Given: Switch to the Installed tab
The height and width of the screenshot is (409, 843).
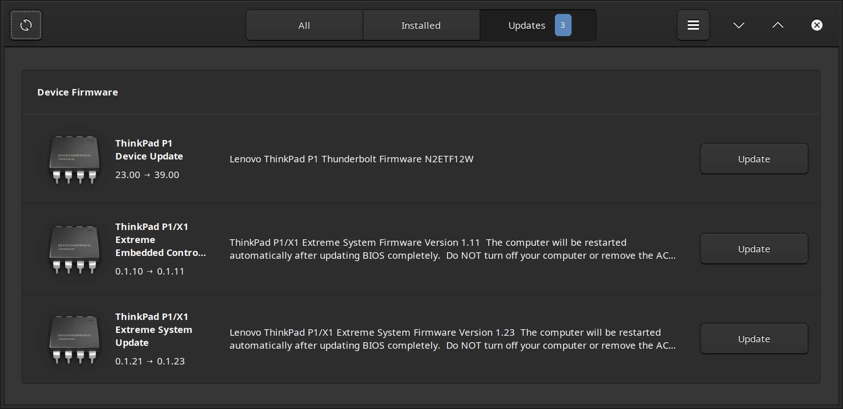Looking at the screenshot, I should pos(421,25).
